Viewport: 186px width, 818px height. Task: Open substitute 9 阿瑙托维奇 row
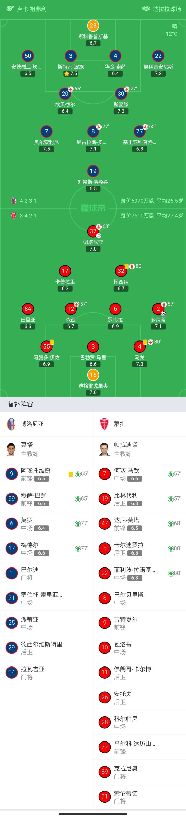point(46,474)
